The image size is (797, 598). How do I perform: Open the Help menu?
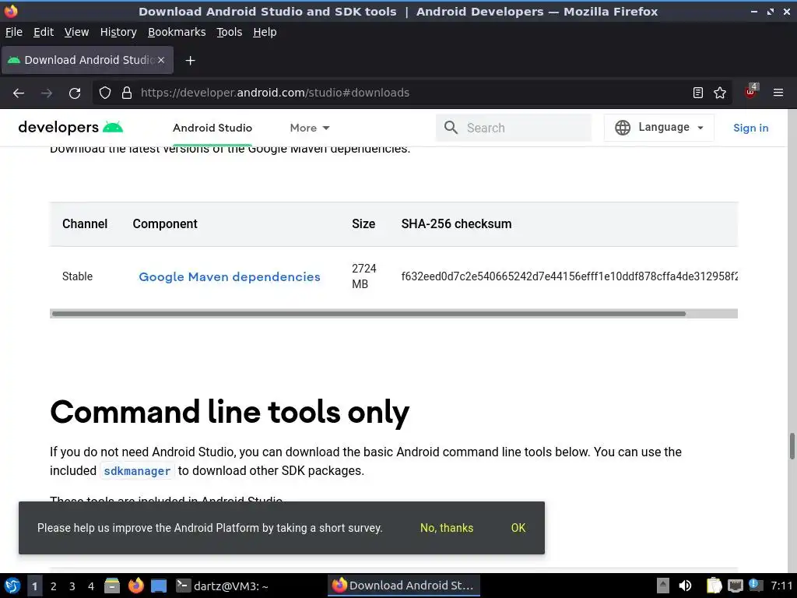[x=265, y=32]
